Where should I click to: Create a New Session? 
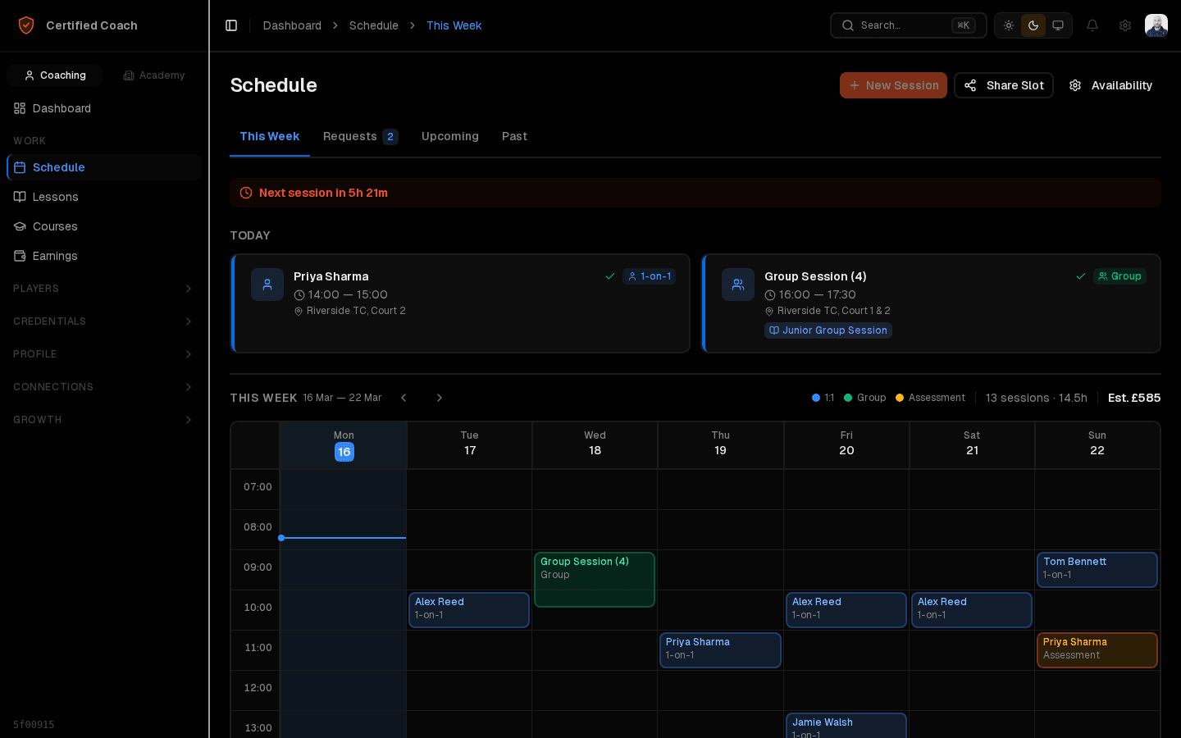pos(893,85)
